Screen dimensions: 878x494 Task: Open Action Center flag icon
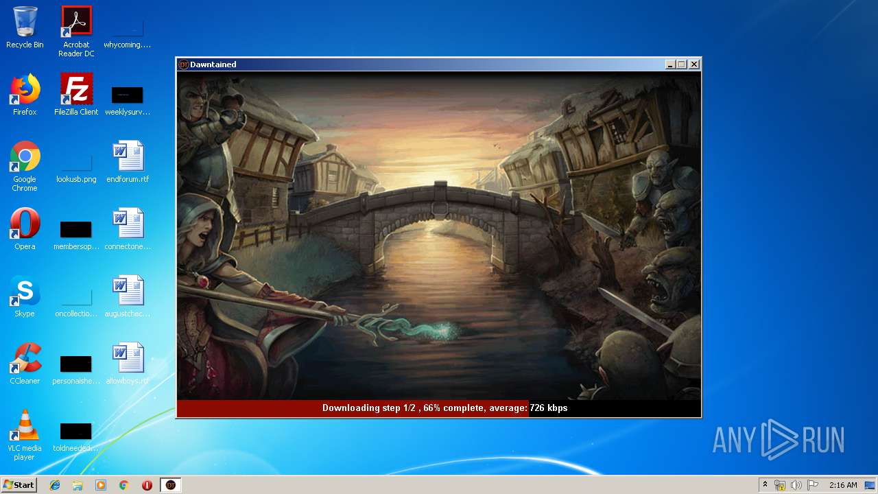(x=813, y=485)
